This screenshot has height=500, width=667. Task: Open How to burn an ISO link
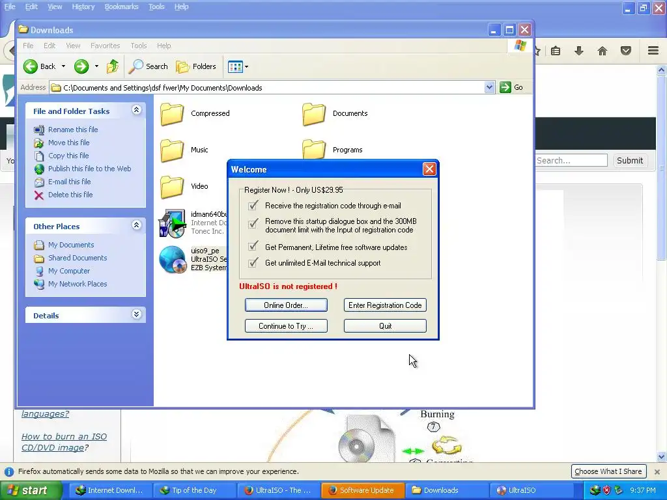[64, 442]
